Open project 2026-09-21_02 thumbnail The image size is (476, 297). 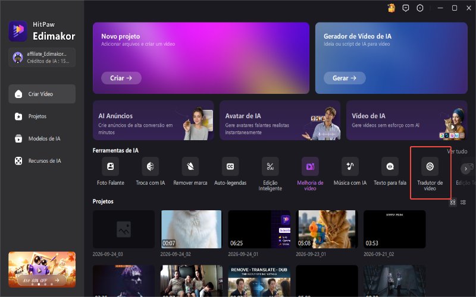[x=394, y=229]
